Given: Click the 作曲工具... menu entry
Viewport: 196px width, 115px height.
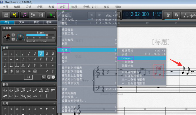Looking at the screenshot, I should click(69, 34).
